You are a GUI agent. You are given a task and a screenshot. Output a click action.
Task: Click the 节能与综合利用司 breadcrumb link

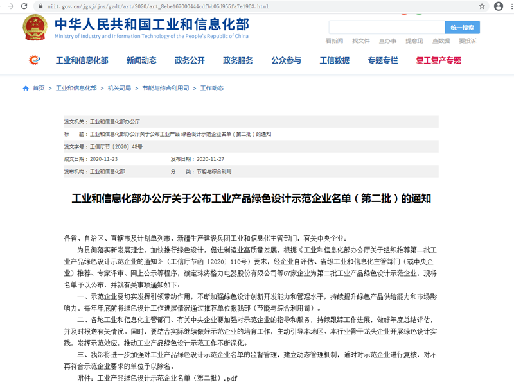tap(166, 89)
